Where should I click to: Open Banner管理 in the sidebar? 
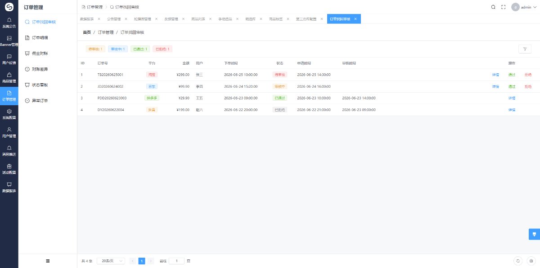pos(9,41)
